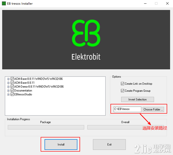Expand the ACM-Base-8.8.11 tree node
Screen dimensions: 173x155
point(8,83)
